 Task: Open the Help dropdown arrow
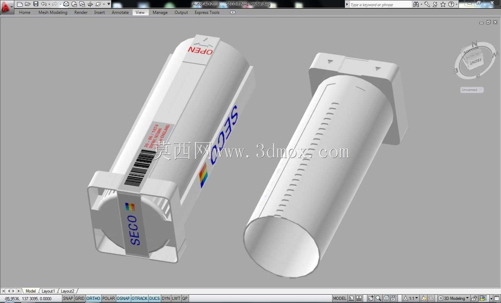click(x=456, y=4)
